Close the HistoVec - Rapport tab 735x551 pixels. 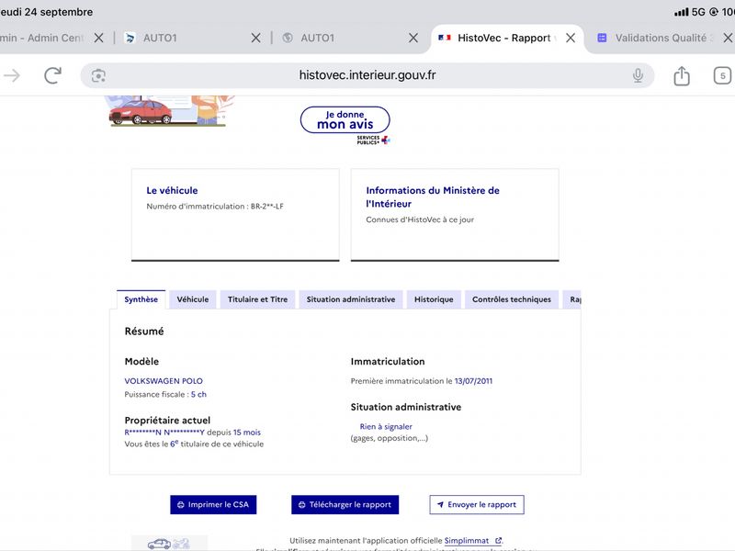click(571, 38)
